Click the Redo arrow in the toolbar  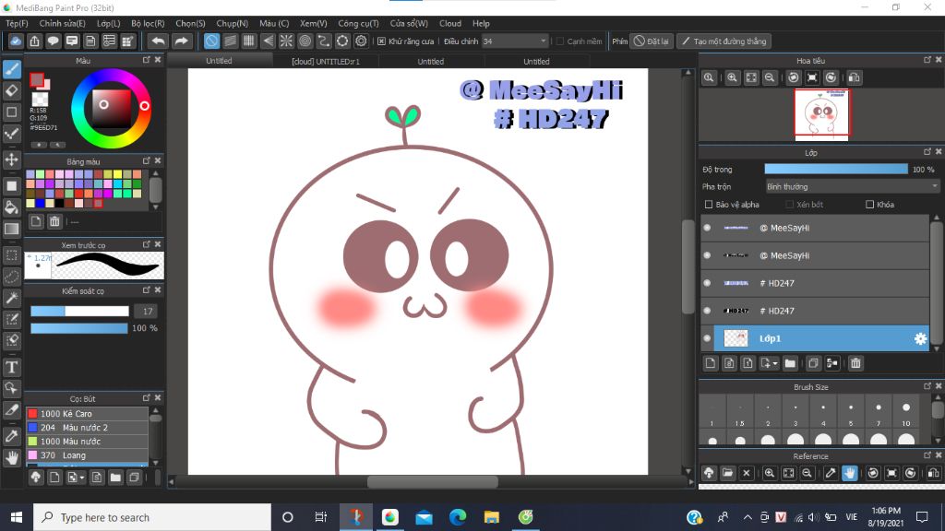[181, 41]
